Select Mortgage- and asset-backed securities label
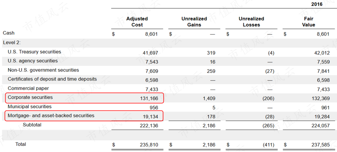This screenshot has width=337, height=152. (x=51, y=116)
